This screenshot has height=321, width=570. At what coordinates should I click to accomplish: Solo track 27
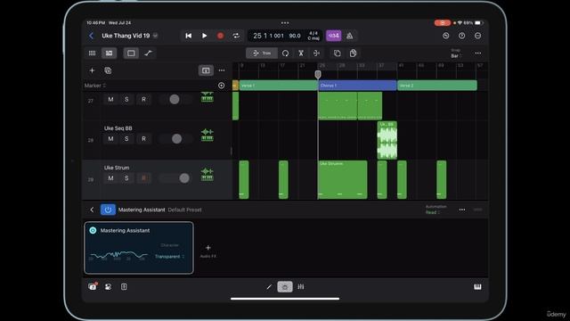126,99
